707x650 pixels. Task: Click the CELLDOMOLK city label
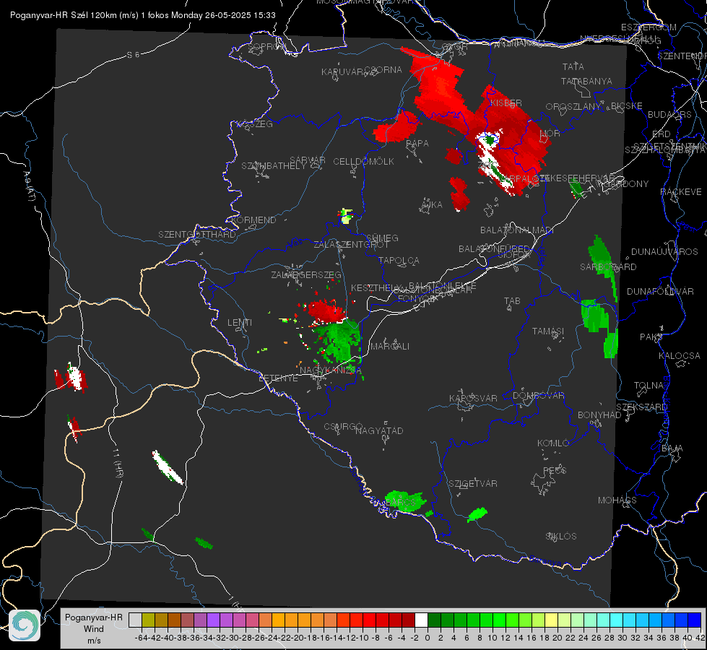coord(364,162)
